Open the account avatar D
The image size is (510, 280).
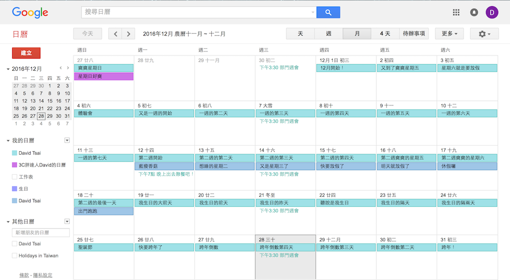(492, 12)
